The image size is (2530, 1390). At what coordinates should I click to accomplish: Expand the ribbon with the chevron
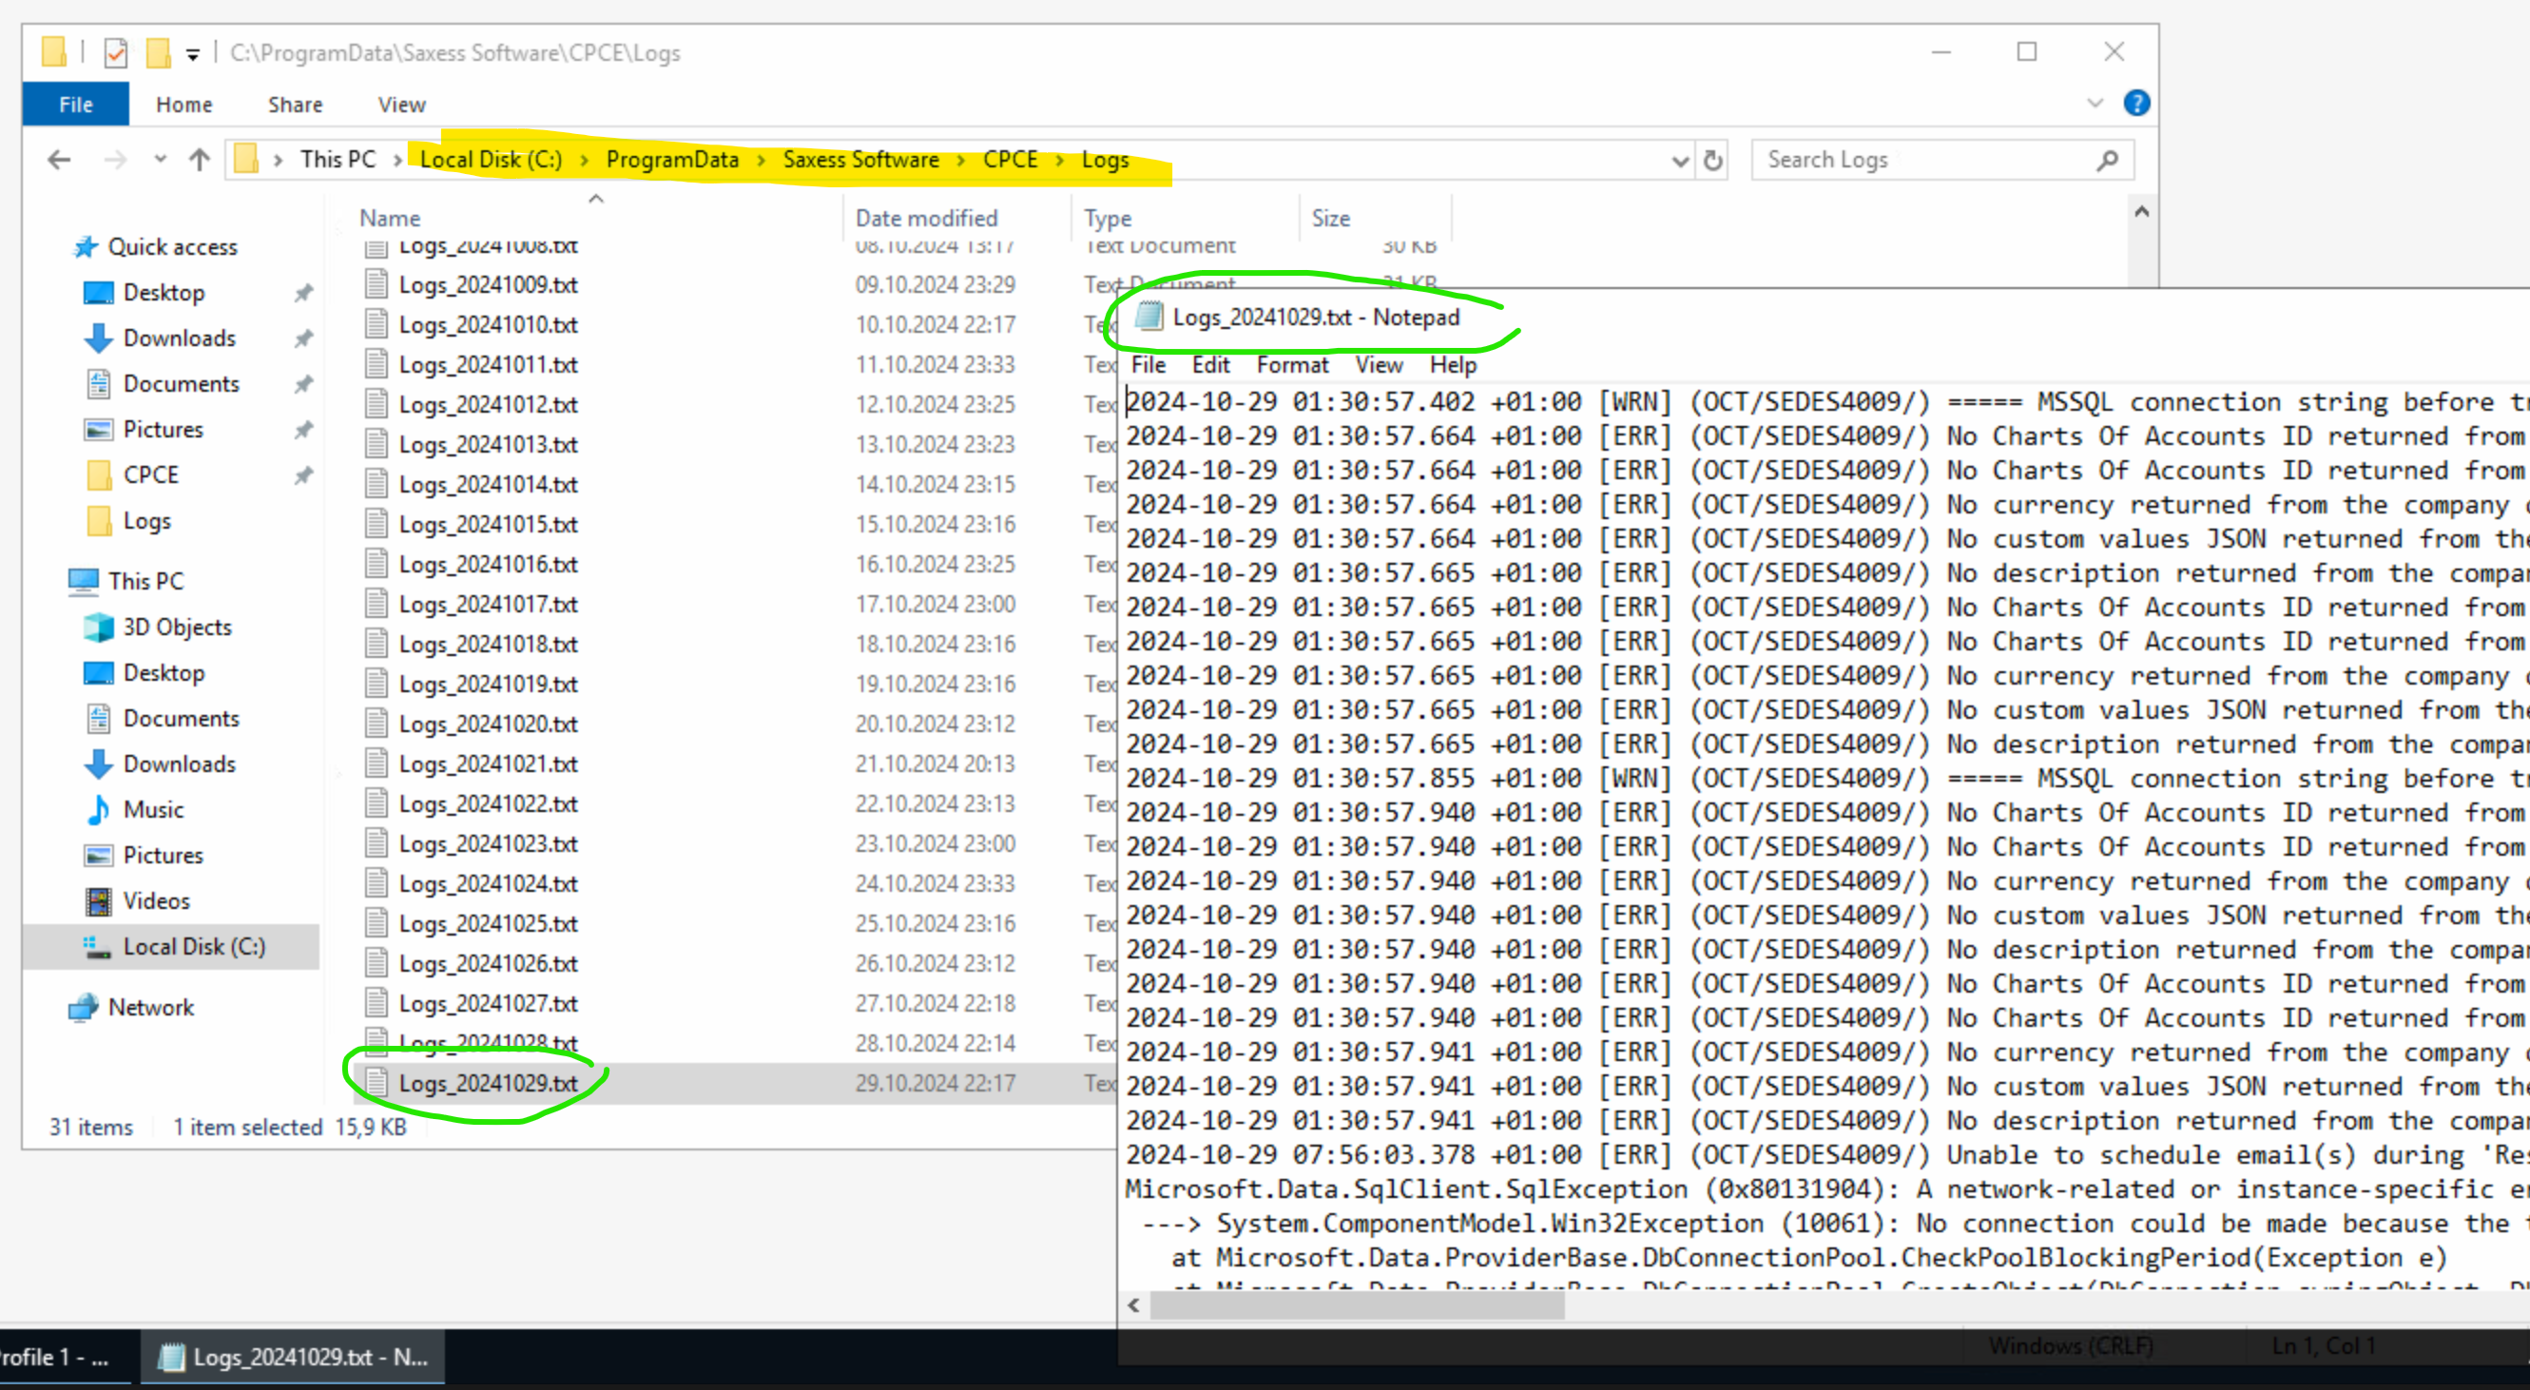[x=2094, y=103]
